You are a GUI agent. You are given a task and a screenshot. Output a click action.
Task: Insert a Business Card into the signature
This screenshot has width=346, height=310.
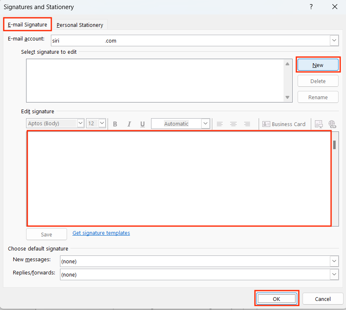pos(284,124)
